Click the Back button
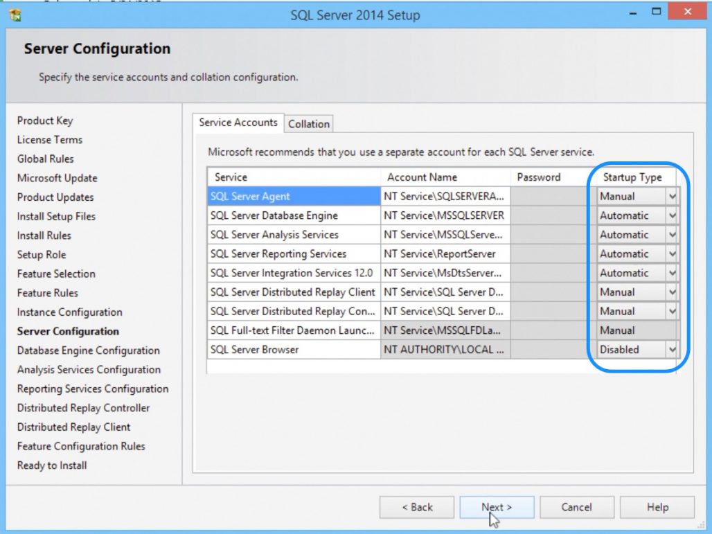 click(x=416, y=507)
